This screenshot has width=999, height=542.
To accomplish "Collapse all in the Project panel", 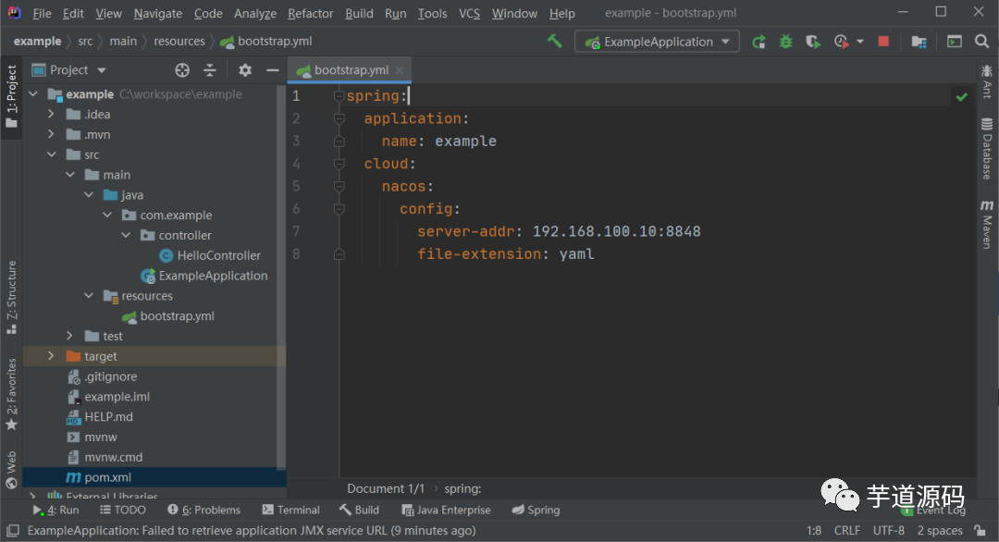I will point(210,70).
